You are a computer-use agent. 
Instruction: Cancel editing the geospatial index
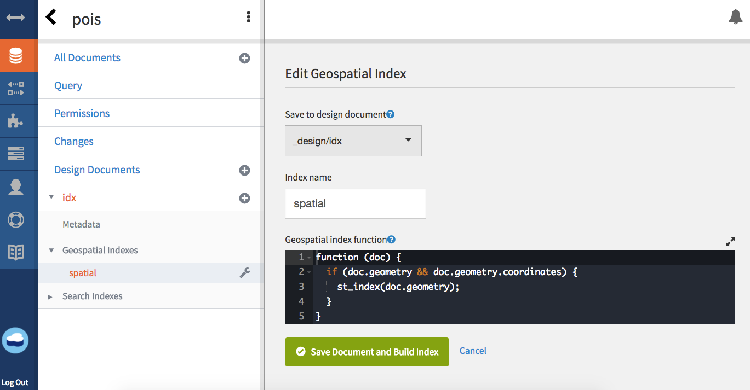click(473, 351)
